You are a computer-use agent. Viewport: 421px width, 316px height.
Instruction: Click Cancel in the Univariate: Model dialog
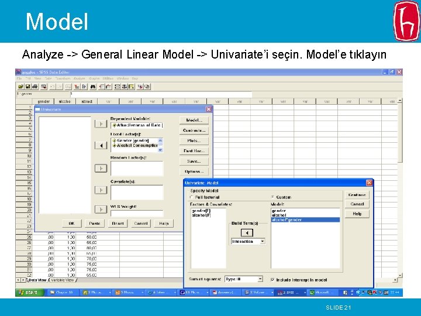coord(357,204)
